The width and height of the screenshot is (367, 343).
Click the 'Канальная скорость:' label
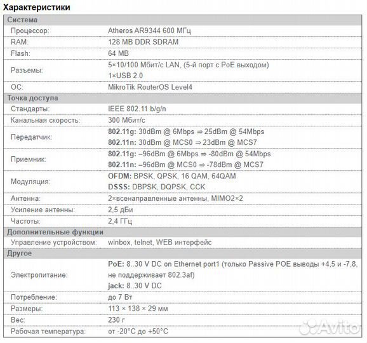[x=46, y=120]
